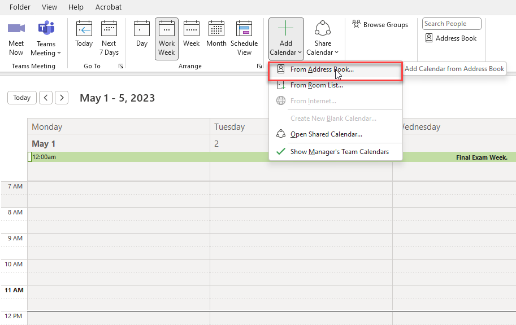Go to next week arrow
Screen dimensions: 516x325
62,98
